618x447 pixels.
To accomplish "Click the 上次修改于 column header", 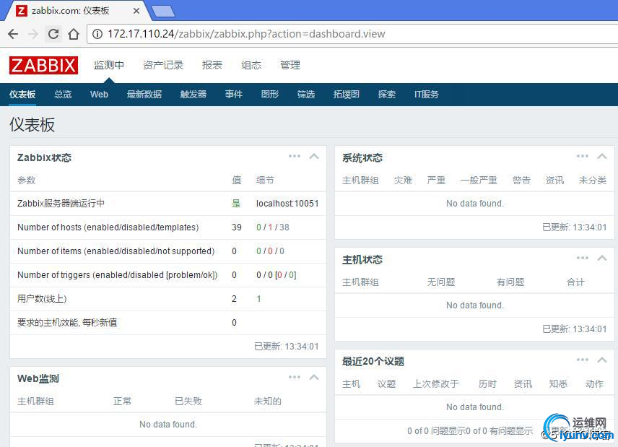I will [x=436, y=384].
